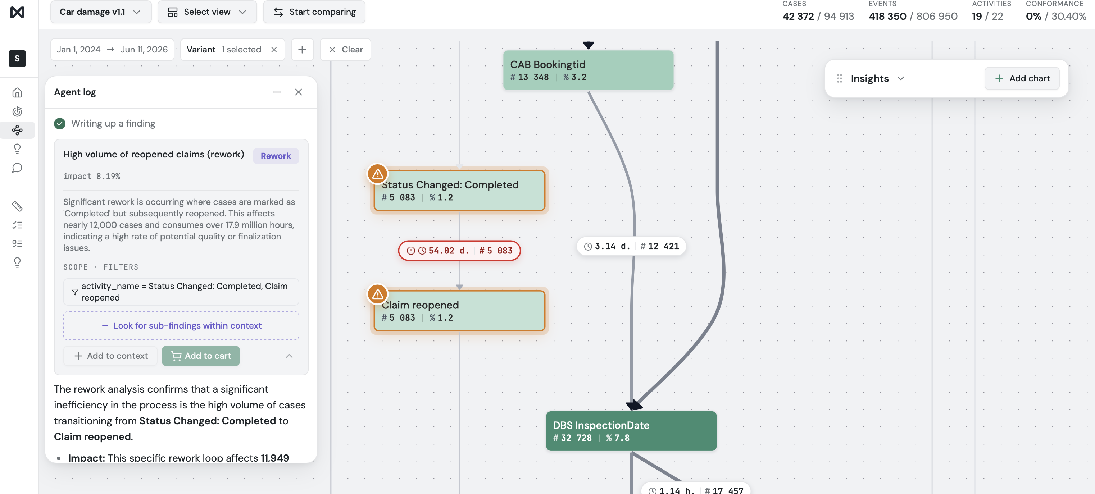Image resolution: width=1095 pixels, height=494 pixels.
Task: Click the CASES count 42 372
Action: coord(798,17)
